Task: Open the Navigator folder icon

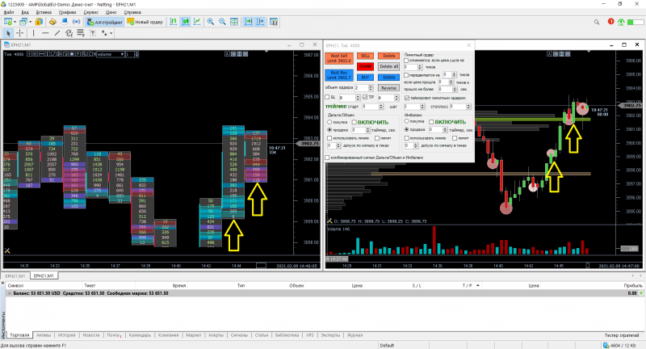Action: 52,22
